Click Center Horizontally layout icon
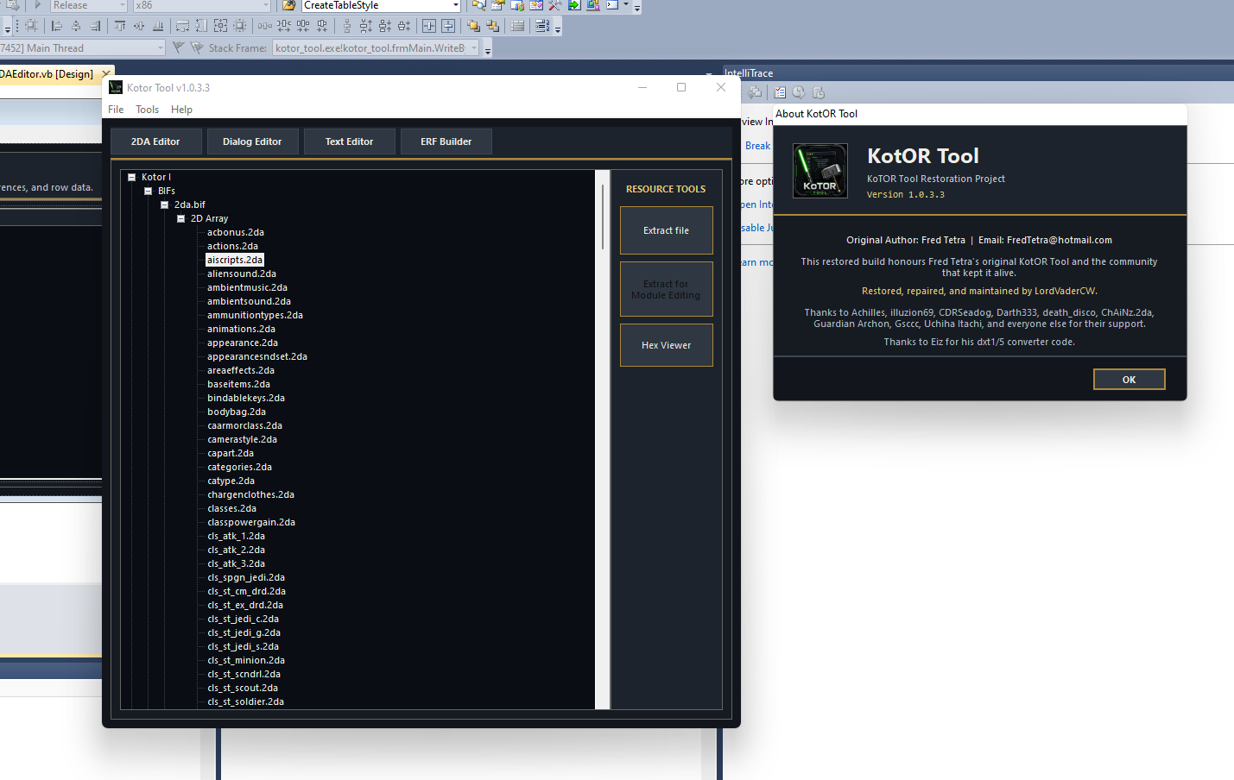Image resolution: width=1234 pixels, height=780 pixels. tap(429, 26)
